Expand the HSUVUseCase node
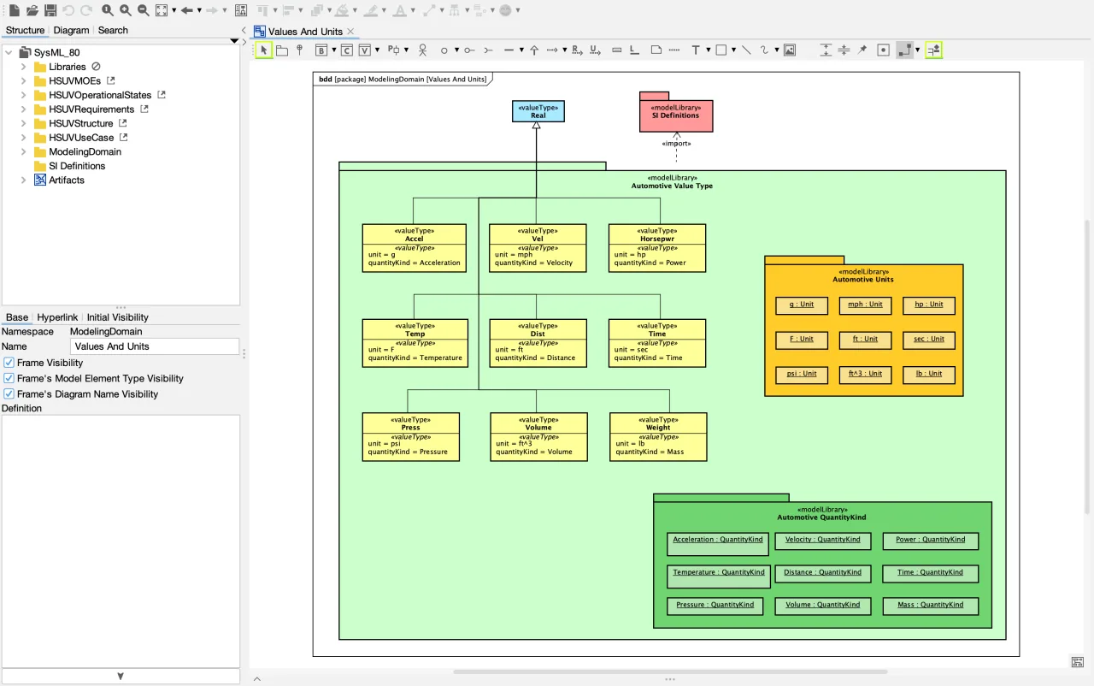 point(23,138)
